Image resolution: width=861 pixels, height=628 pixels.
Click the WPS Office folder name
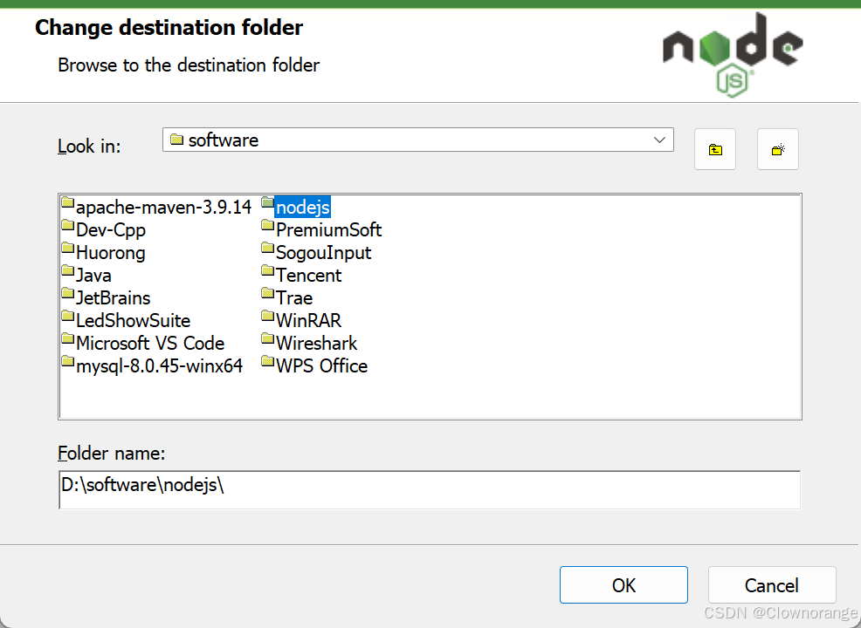point(321,365)
